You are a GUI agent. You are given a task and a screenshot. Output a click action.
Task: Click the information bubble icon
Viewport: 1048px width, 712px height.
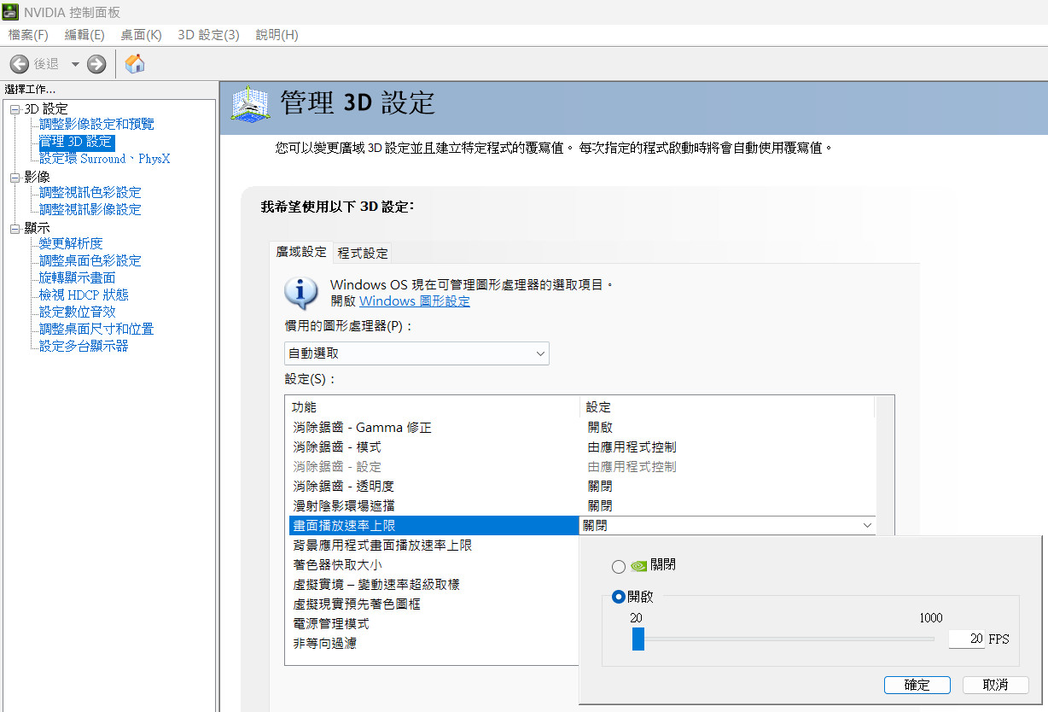(301, 293)
